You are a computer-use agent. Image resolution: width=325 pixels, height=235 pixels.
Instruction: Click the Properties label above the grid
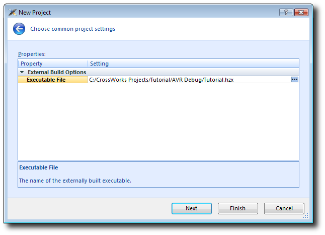[32, 53]
